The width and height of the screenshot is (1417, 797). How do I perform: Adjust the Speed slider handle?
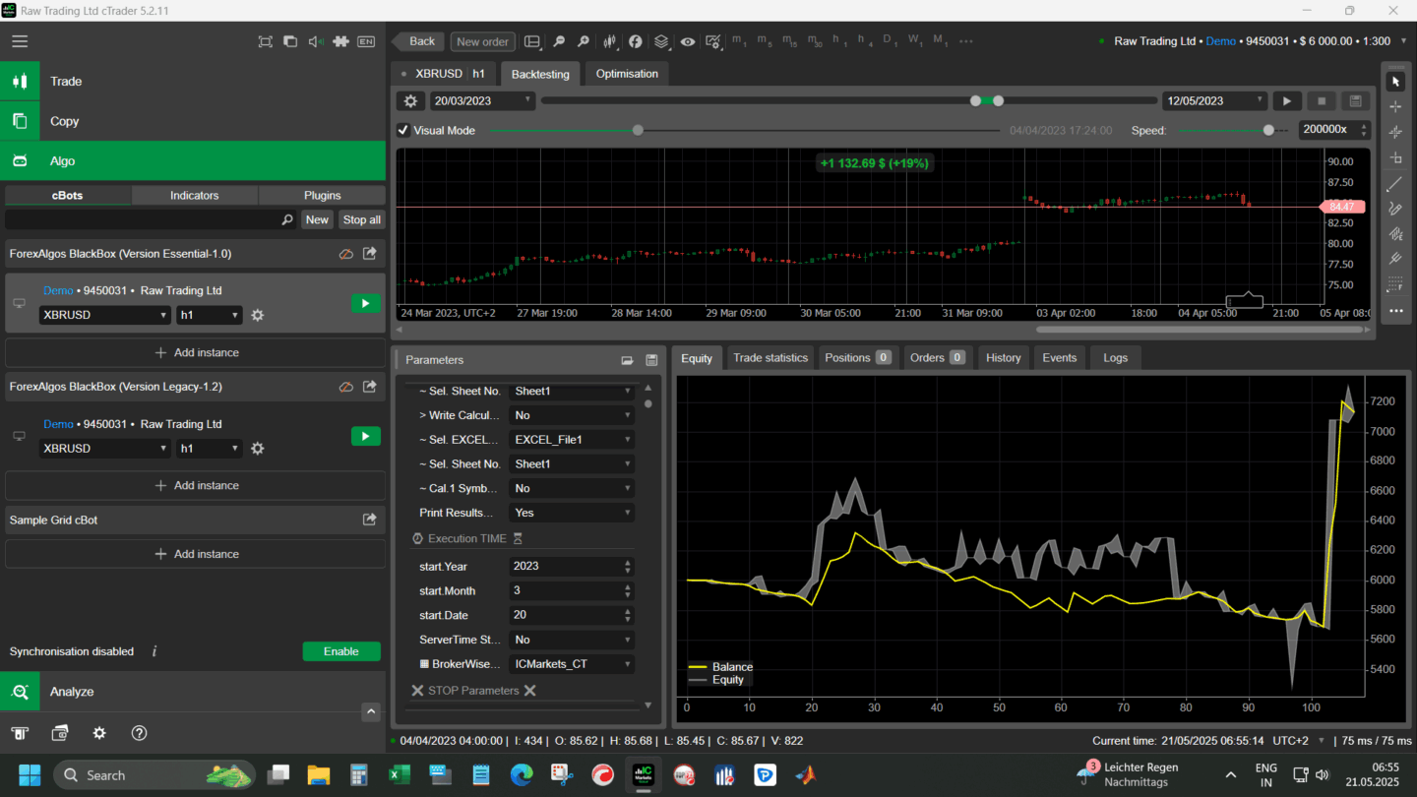(1268, 130)
